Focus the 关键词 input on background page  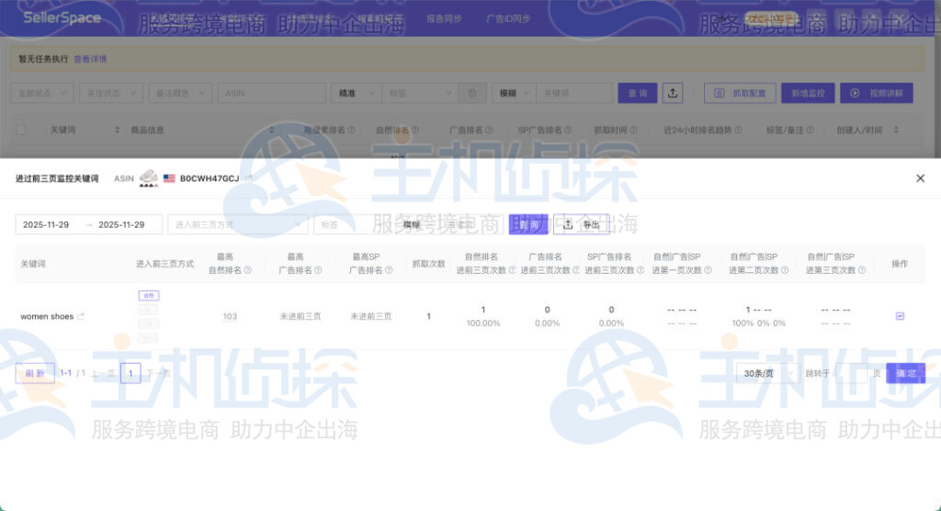pos(573,93)
